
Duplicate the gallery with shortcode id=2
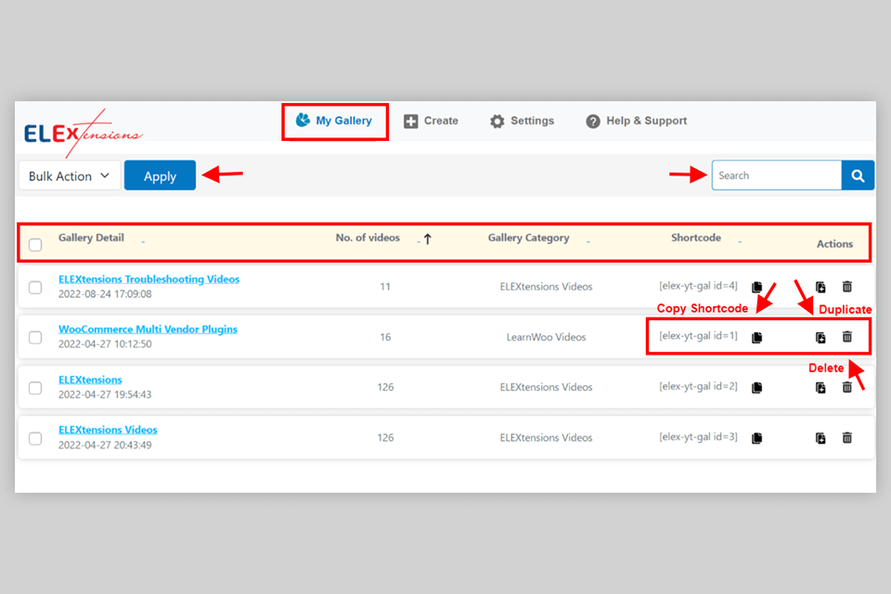pos(820,388)
